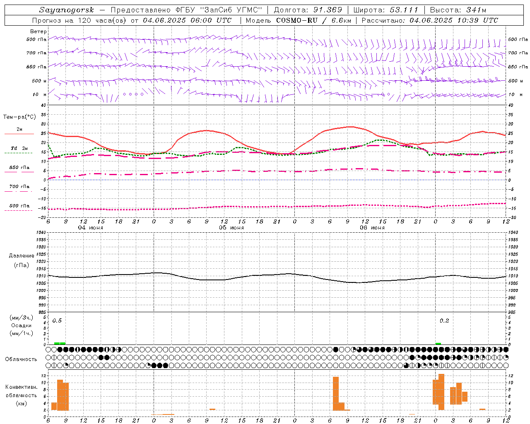Click the "2м" temperature legend entry
Viewport: 530px width, 424px height.
(x=19, y=130)
